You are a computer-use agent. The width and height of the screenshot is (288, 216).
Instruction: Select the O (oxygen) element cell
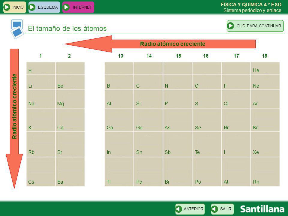(x=207, y=82)
